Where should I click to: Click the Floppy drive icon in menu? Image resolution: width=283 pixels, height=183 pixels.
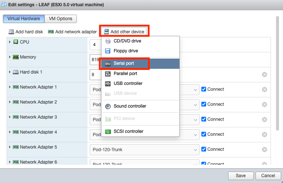108,51
